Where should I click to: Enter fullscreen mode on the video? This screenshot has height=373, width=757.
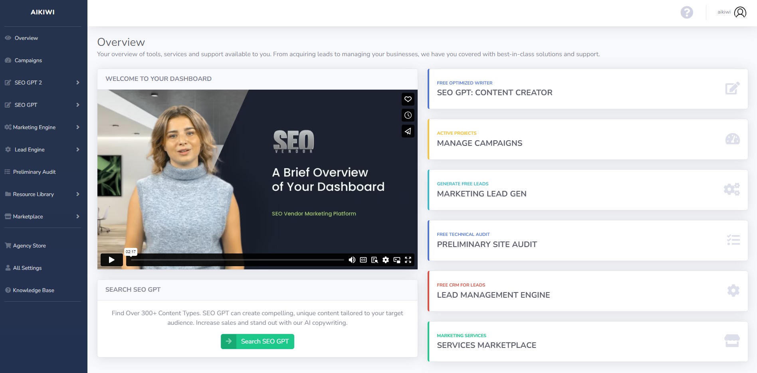click(x=408, y=260)
